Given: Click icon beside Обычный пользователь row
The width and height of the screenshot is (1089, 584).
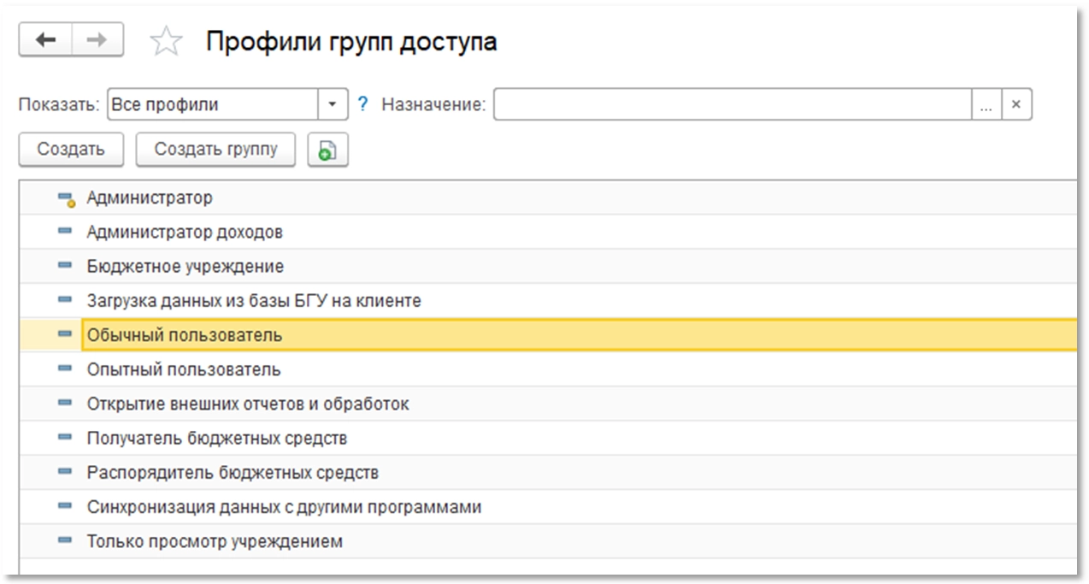Looking at the screenshot, I should pos(64,334).
